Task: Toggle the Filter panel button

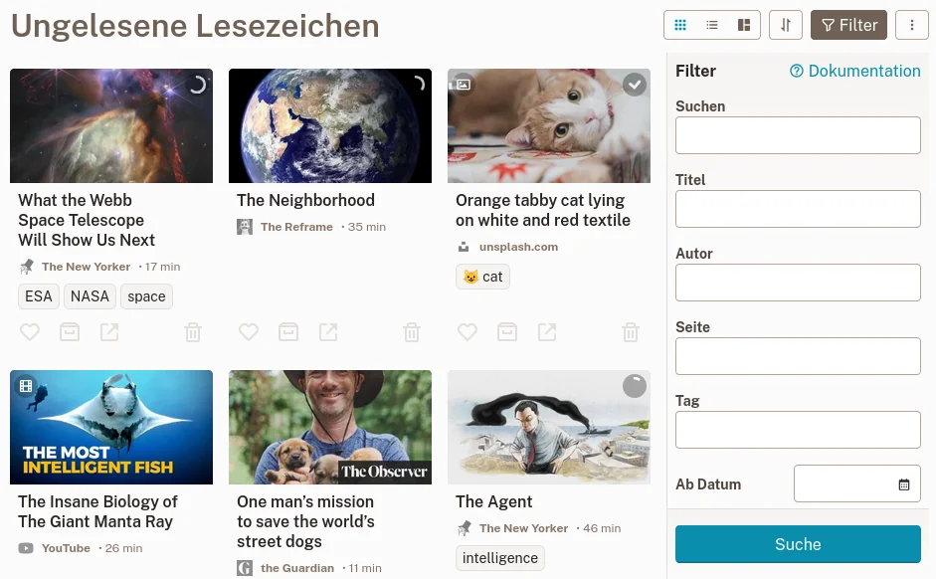Action: [848, 25]
